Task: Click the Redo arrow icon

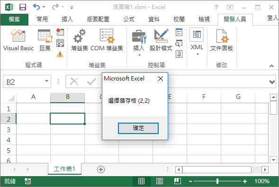Action: click(55, 7)
